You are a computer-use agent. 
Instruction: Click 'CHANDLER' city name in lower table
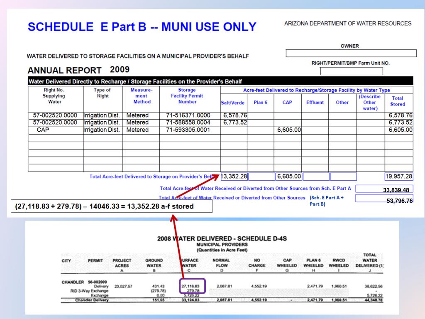(73, 282)
